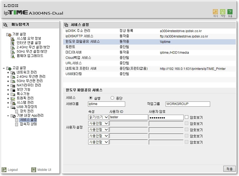Click the 보안 기능 lock icon
Image resolution: width=239 pixels, height=176 pixels.
click(13, 90)
